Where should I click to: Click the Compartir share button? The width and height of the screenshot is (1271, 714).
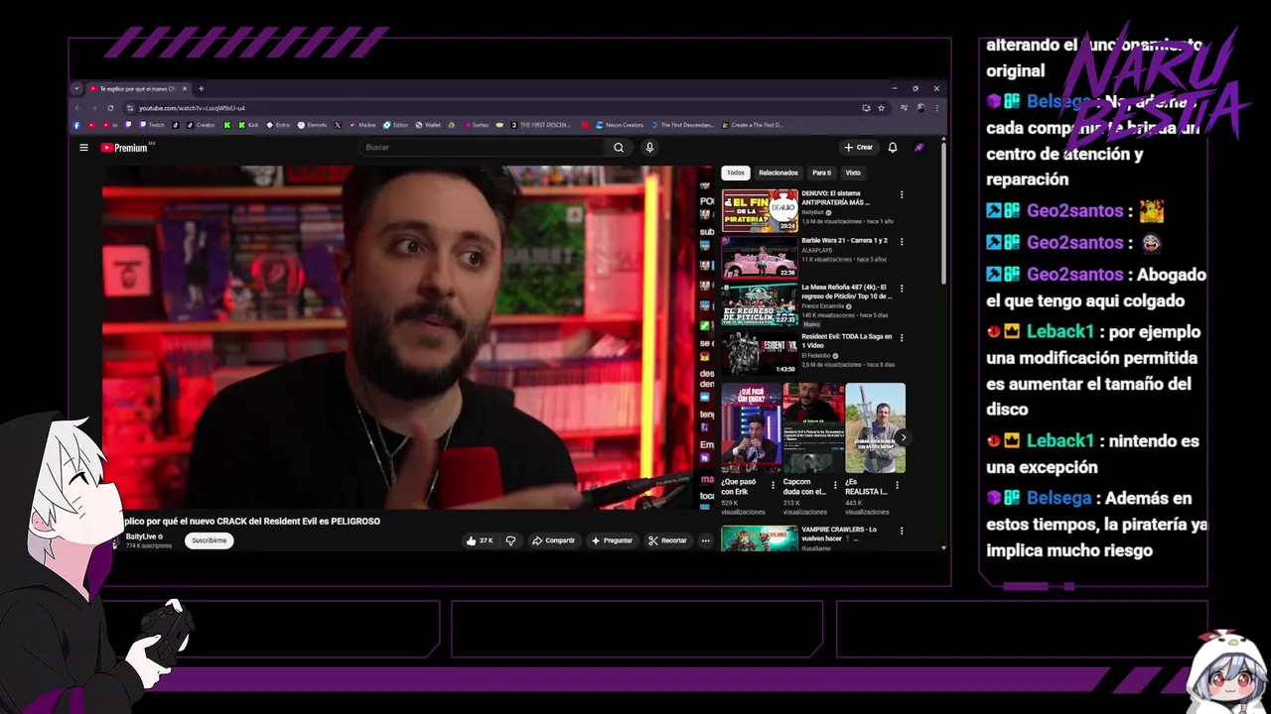point(553,540)
